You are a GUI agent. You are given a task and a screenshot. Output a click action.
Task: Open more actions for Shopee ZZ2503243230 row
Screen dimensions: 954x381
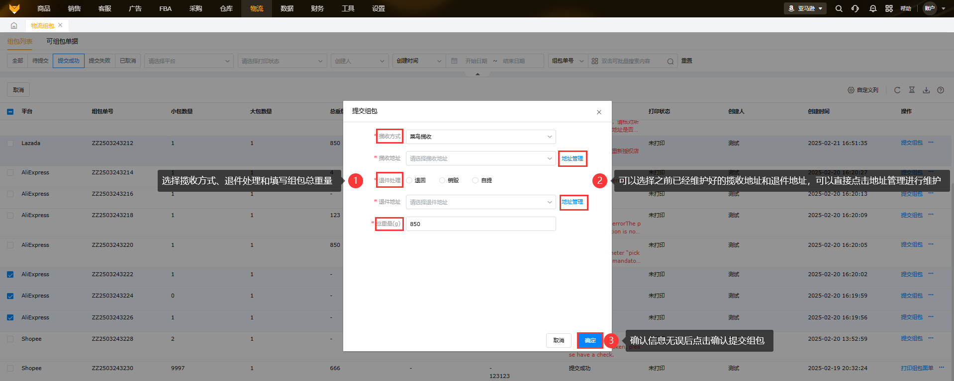(x=941, y=368)
